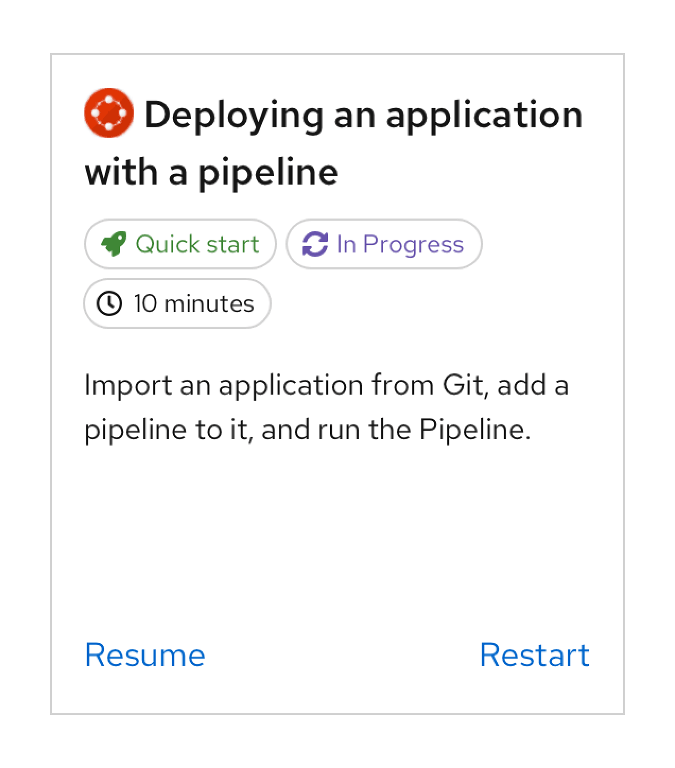This screenshot has height=768, width=675.
Task: Click the 'minutes' word in the duration label
Action: click(x=209, y=304)
